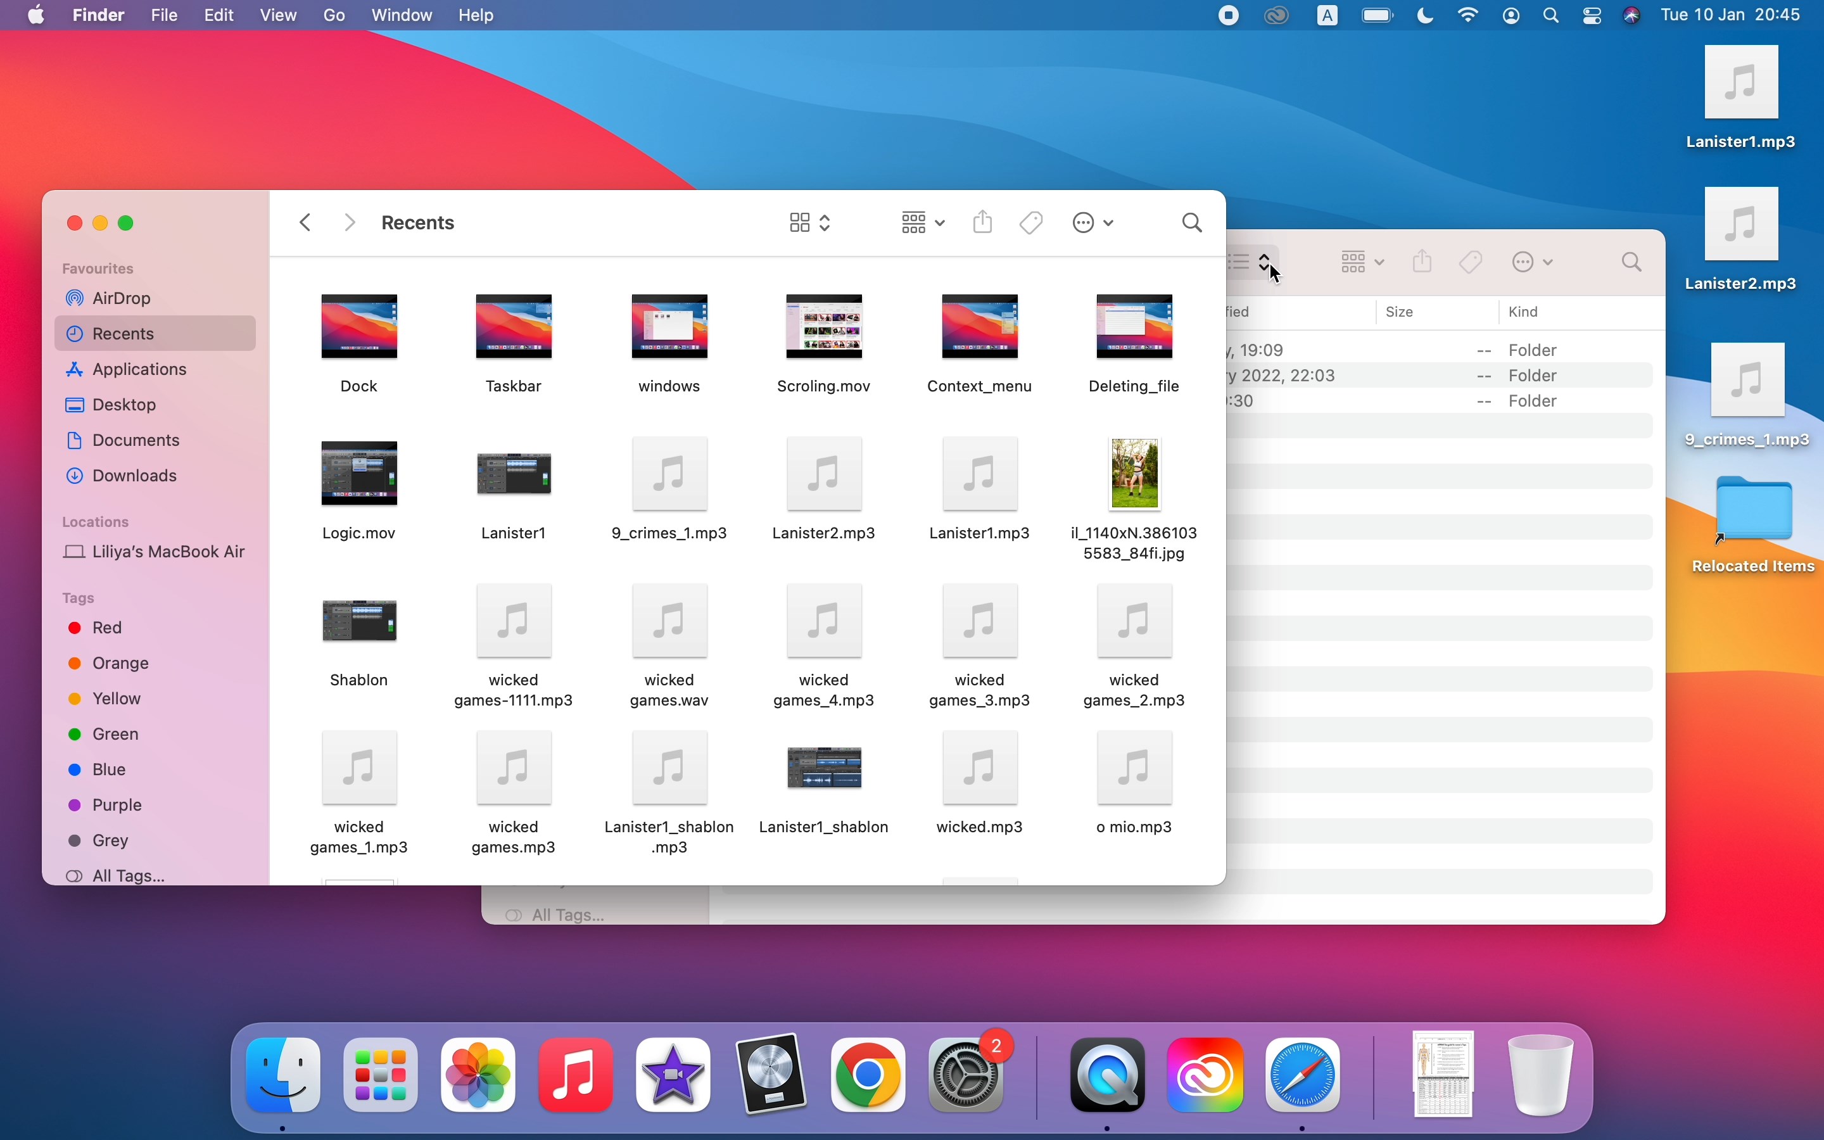
Task: Select il_1140xN image file thumbnail
Action: (1136, 474)
